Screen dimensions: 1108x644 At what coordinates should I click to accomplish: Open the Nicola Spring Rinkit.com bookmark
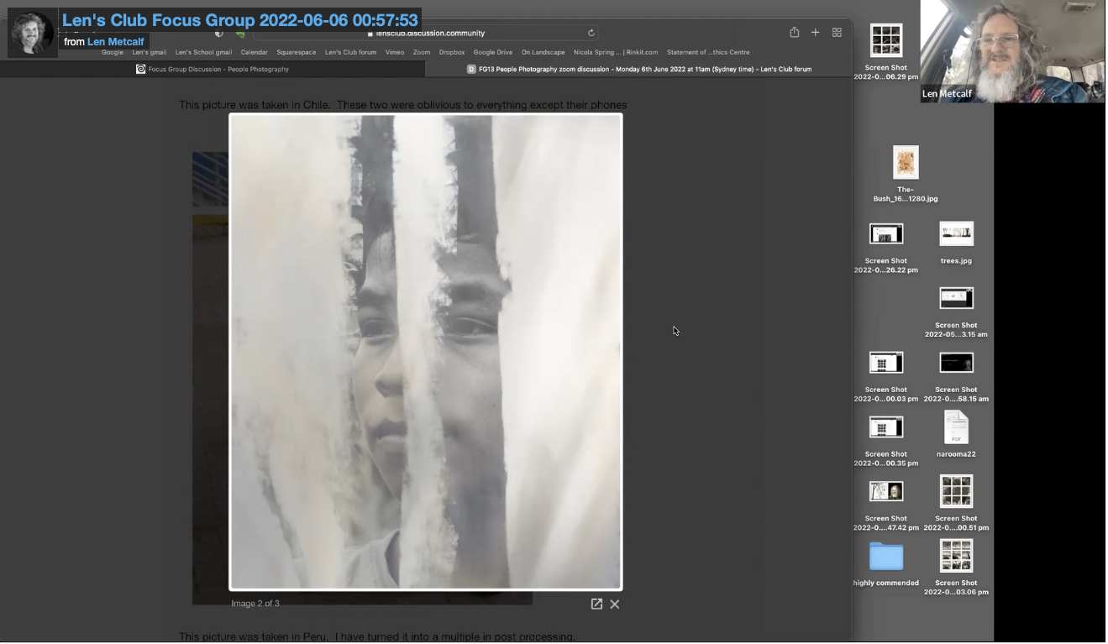(616, 52)
